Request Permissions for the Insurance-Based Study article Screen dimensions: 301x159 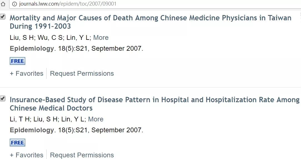82,155
